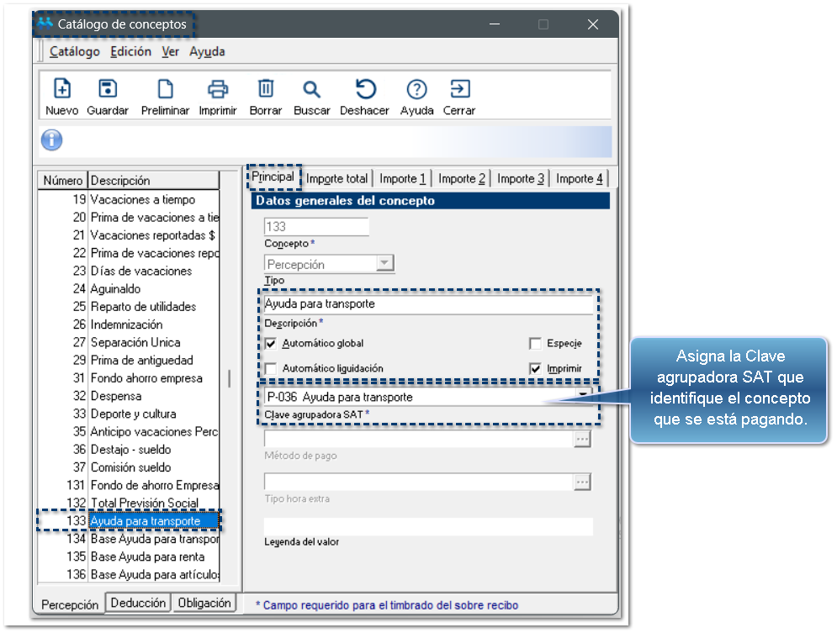Open Preliminar preview icon
The image size is (837, 633).
click(165, 89)
